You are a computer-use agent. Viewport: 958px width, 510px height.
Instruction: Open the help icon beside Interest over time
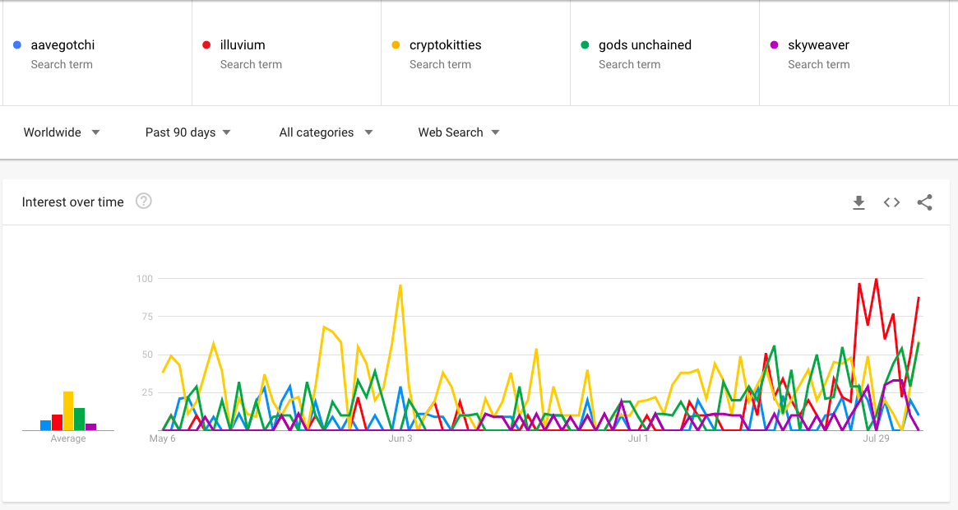[144, 202]
